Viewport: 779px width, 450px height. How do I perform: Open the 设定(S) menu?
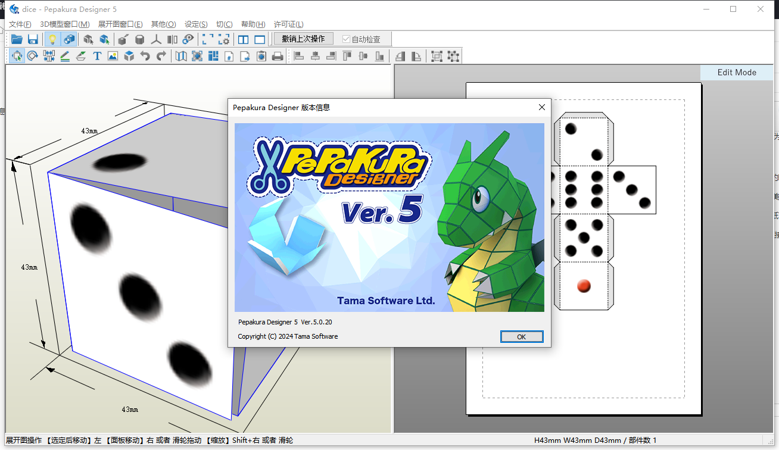pyautogui.click(x=196, y=24)
